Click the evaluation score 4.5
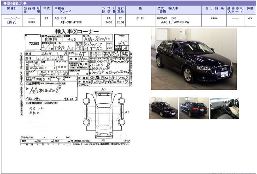The height and width of the screenshot is (174, 257). (250, 18)
